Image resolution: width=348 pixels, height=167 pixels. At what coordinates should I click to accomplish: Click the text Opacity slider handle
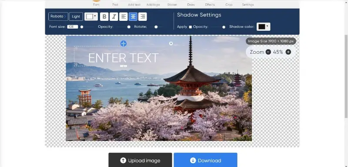129,27
